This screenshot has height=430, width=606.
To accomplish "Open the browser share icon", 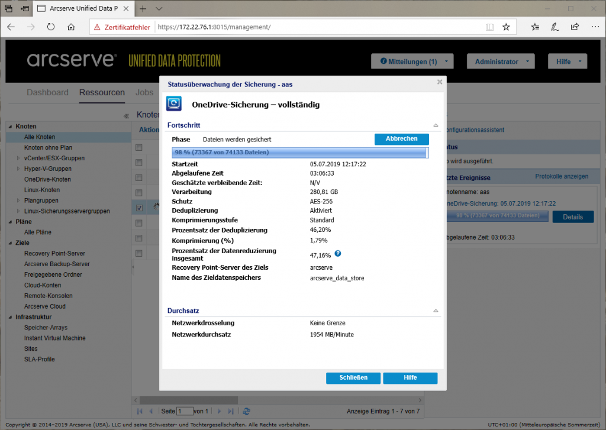I will tap(575, 27).
